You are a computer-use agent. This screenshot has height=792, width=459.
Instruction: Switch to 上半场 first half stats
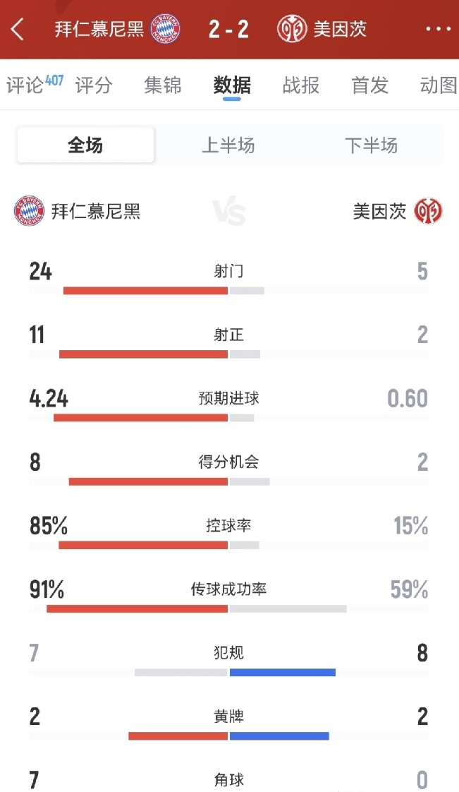pyautogui.click(x=228, y=145)
